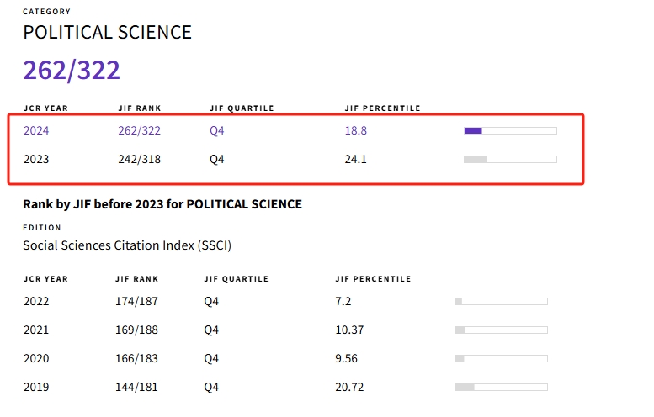Click the 'Rank by JIF before 2023' heading
Viewport: 654px width, 417px height.
pos(162,204)
